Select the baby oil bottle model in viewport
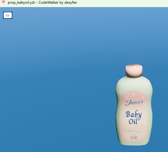Viewport: 168px width, 152px height. click(x=134, y=105)
